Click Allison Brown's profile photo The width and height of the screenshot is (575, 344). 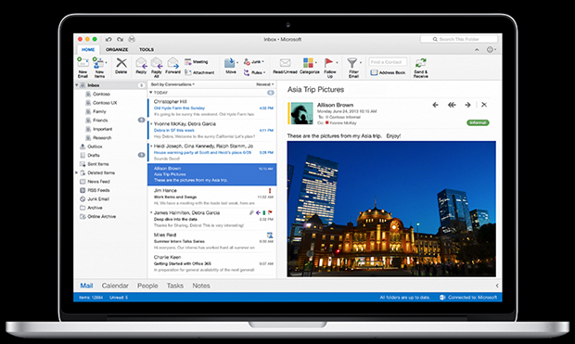tap(301, 113)
